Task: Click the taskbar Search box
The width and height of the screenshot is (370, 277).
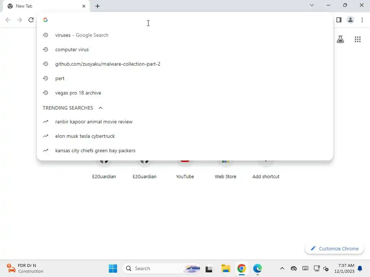Action: pyautogui.click(x=162, y=268)
